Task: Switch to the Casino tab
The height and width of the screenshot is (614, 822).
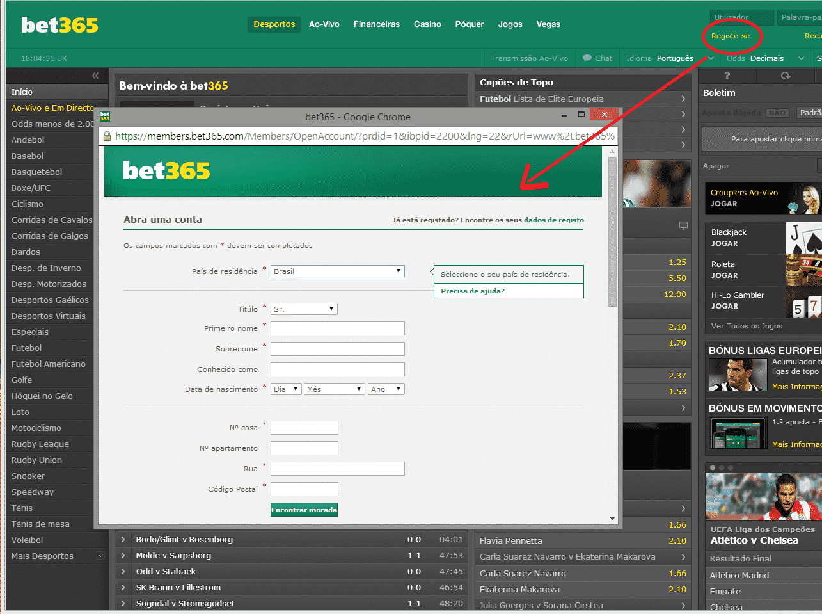Action: pos(427,24)
